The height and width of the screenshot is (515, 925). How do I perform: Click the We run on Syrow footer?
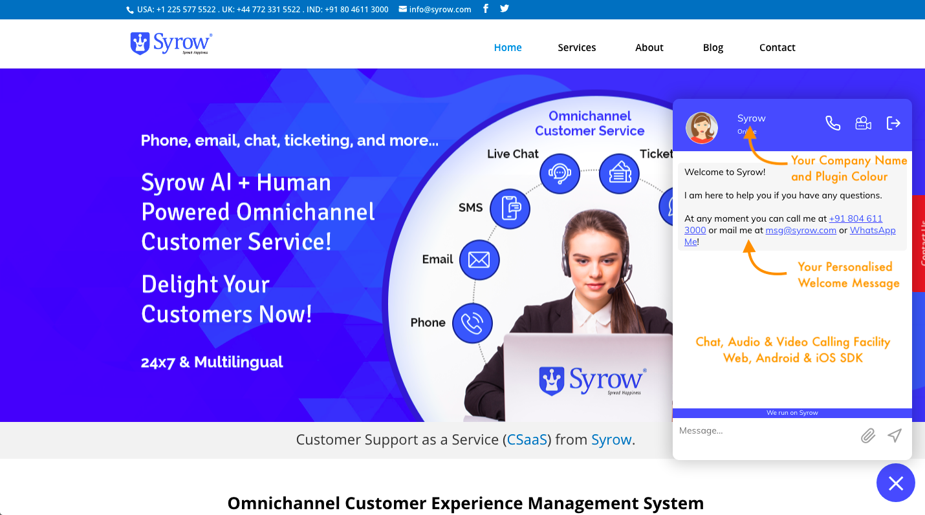[x=792, y=412]
